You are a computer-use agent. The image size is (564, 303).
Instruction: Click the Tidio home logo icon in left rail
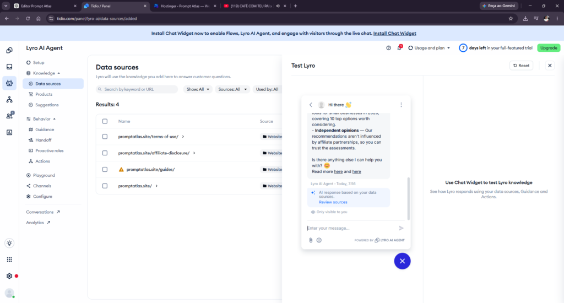9,50
